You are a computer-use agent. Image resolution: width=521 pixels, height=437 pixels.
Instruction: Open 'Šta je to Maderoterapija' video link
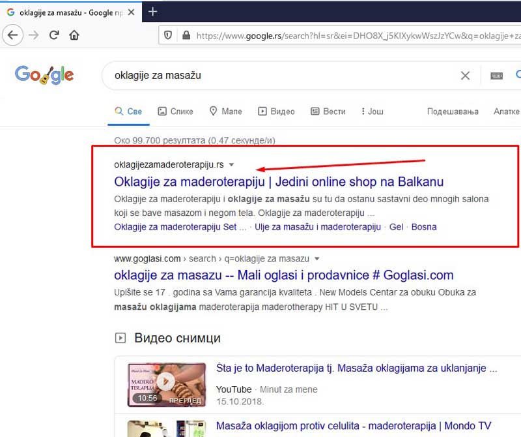(x=356, y=368)
